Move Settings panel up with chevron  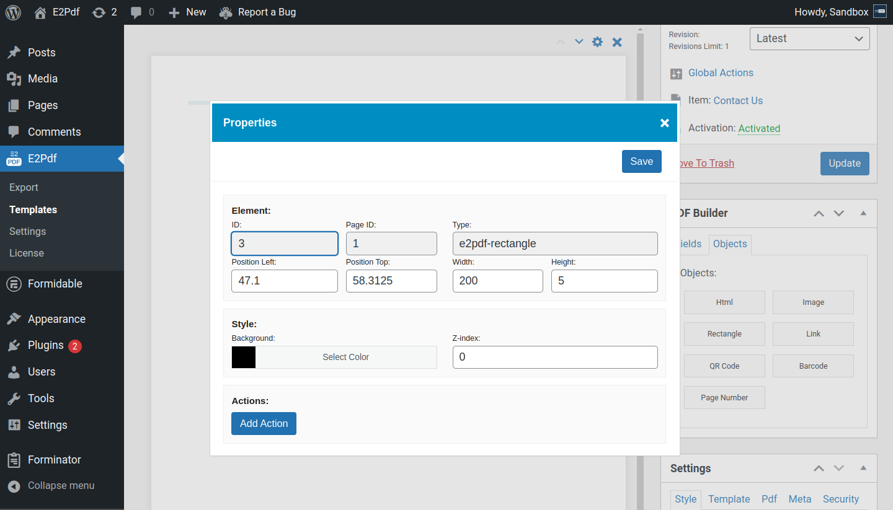[819, 468]
